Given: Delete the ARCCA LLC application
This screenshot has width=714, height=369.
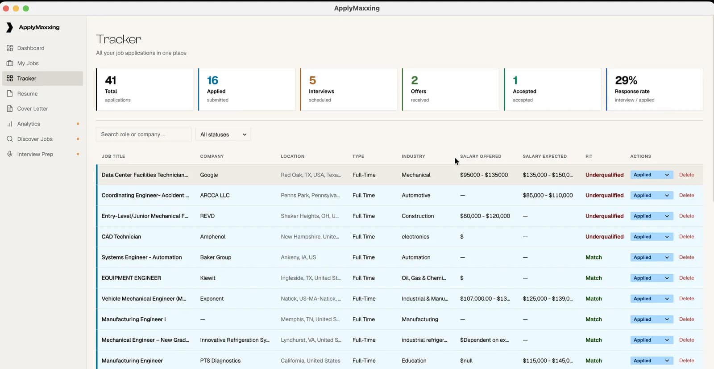Looking at the screenshot, I should tap(686, 195).
